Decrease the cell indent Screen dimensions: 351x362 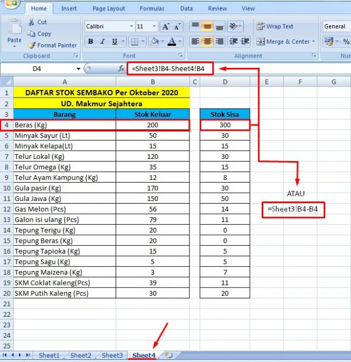point(234,41)
